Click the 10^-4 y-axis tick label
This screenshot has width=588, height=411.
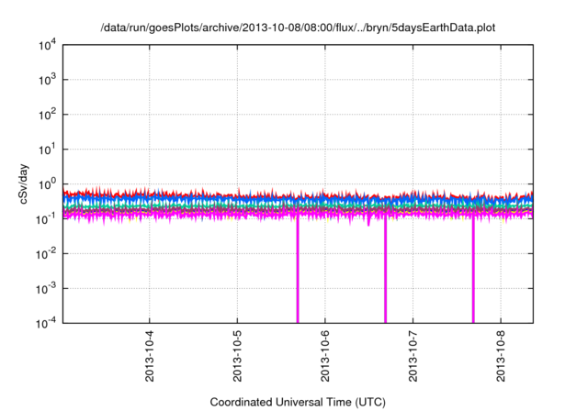point(46,323)
